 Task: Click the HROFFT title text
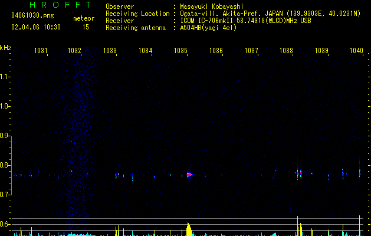pyautogui.click(x=61, y=5)
